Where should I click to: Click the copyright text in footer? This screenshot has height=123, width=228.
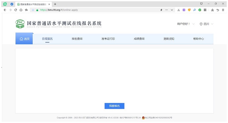88,118
